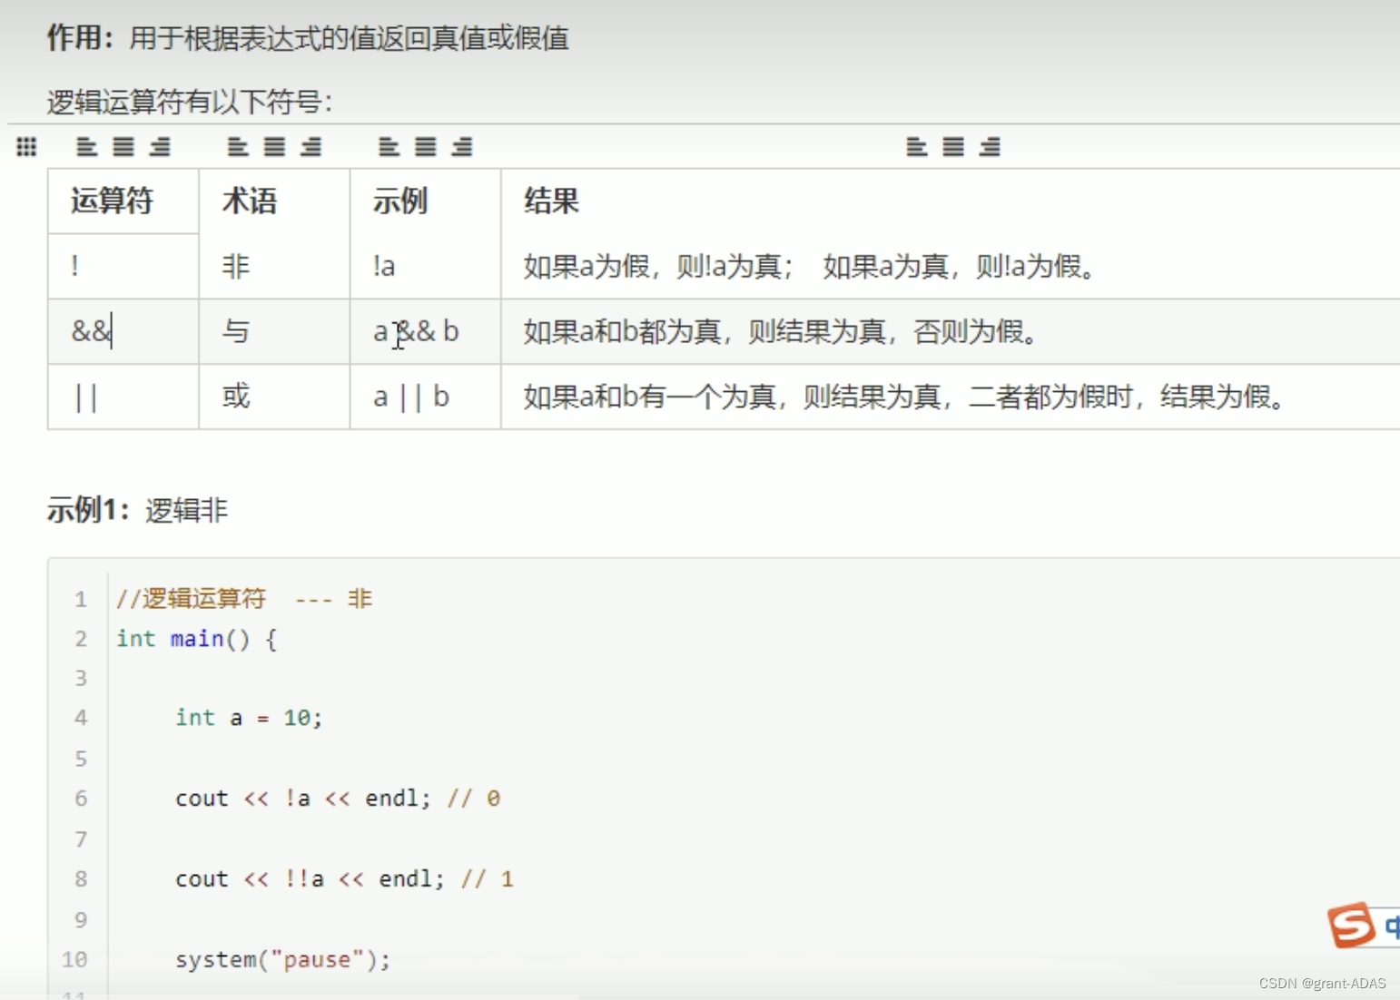Select the 示例 header cell
This screenshot has height=1000, width=1400.
[x=426, y=201]
